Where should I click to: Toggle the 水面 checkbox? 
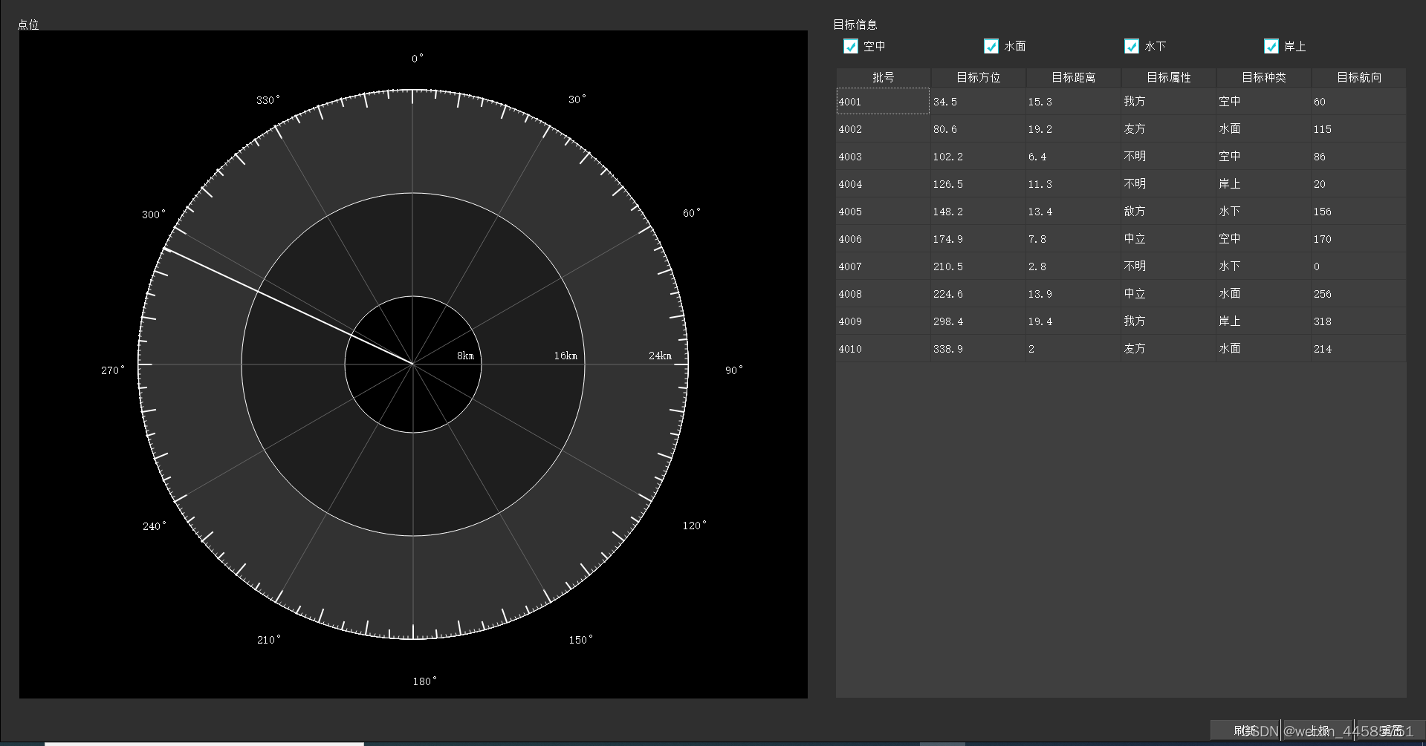click(991, 47)
